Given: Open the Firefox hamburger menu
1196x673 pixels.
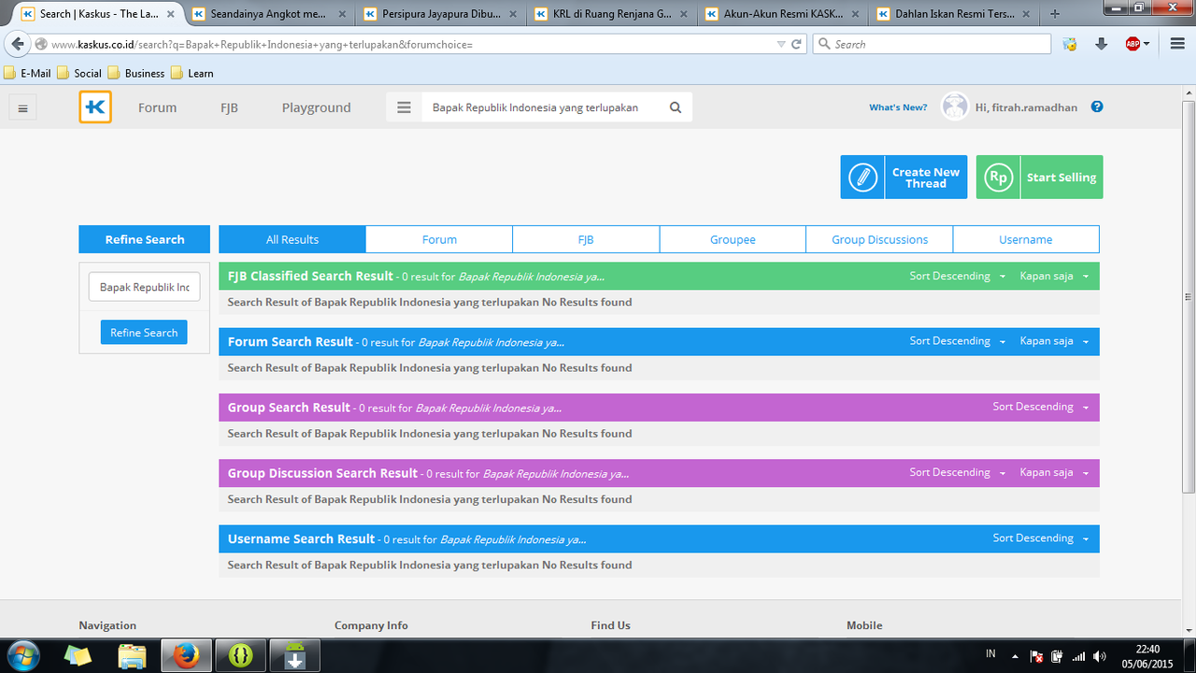Looking at the screenshot, I should 1177,44.
